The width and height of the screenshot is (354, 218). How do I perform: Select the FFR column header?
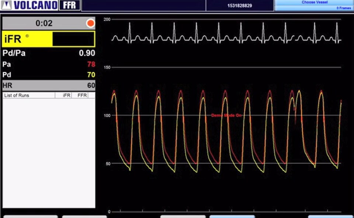[x=81, y=95]
